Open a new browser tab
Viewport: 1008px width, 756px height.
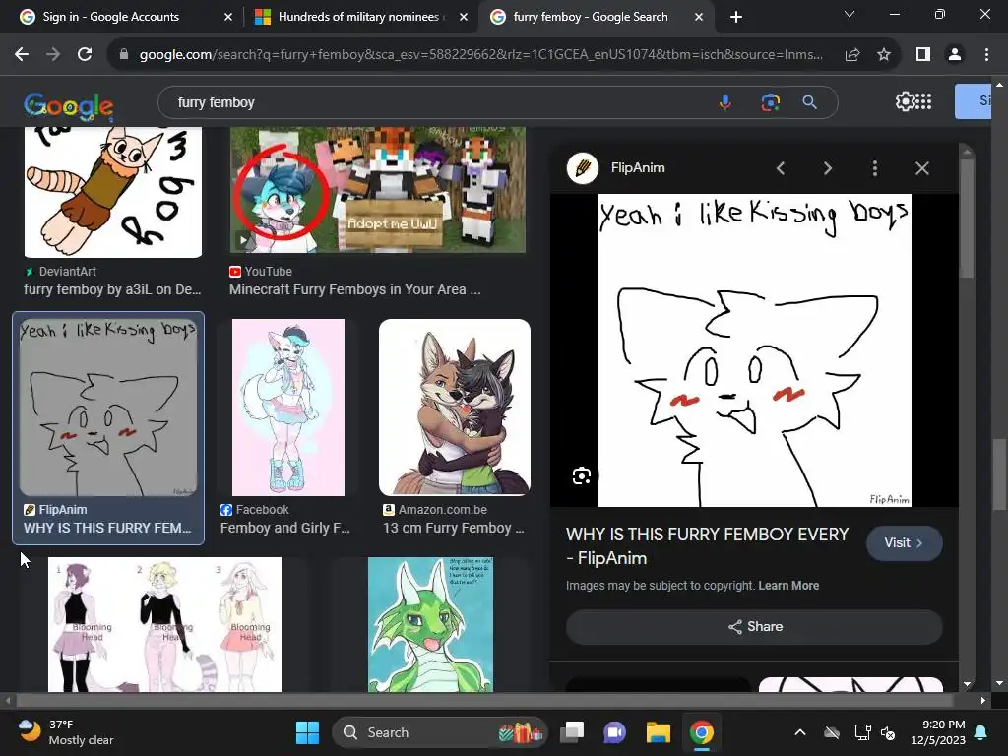click(x=736, y=17)
